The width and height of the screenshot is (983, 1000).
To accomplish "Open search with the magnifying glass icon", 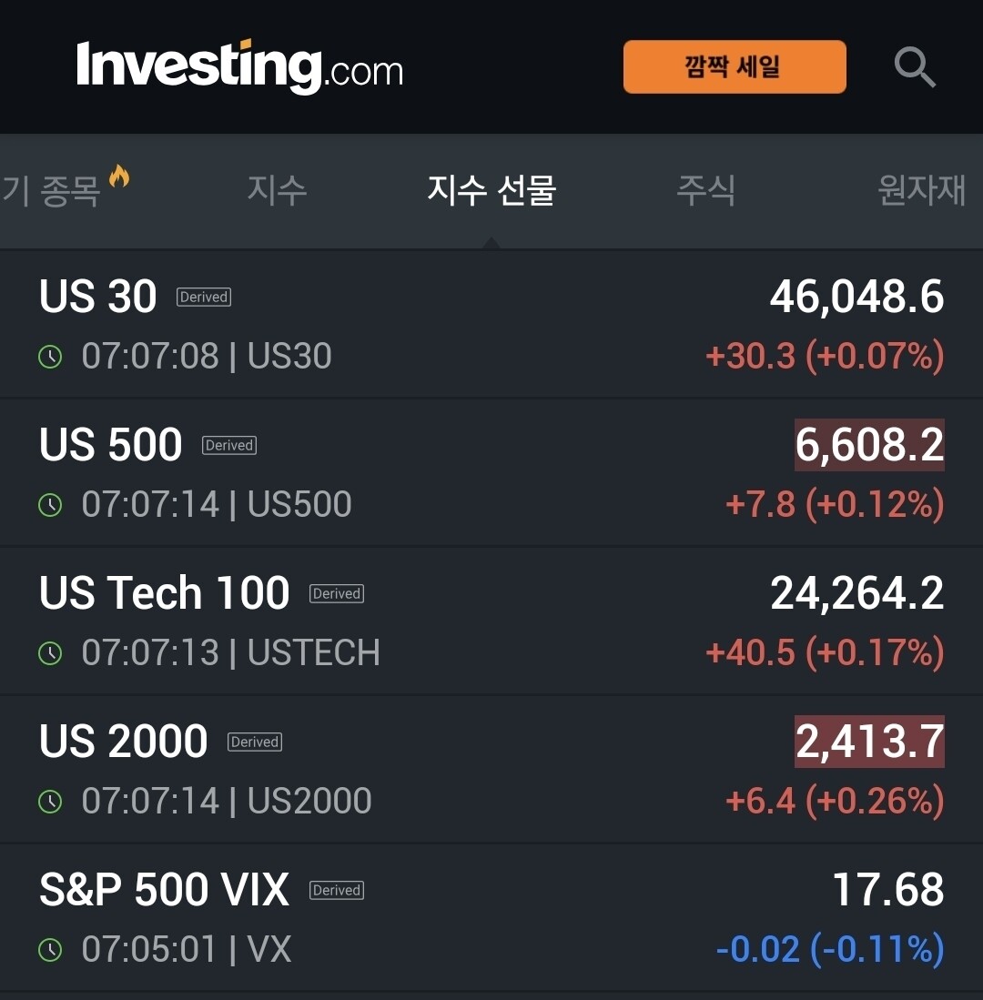I will point(915,67).
